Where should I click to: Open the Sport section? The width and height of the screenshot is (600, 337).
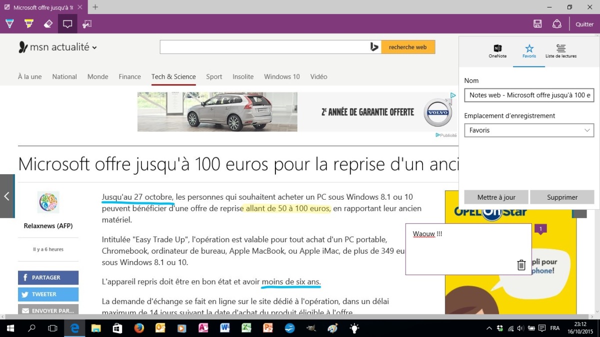tap(214, 76)
